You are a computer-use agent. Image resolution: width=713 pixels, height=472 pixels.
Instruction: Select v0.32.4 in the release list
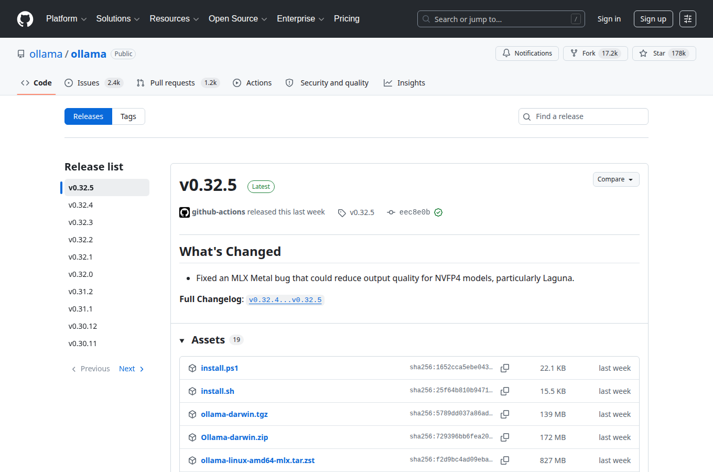(x=106, y=205)
